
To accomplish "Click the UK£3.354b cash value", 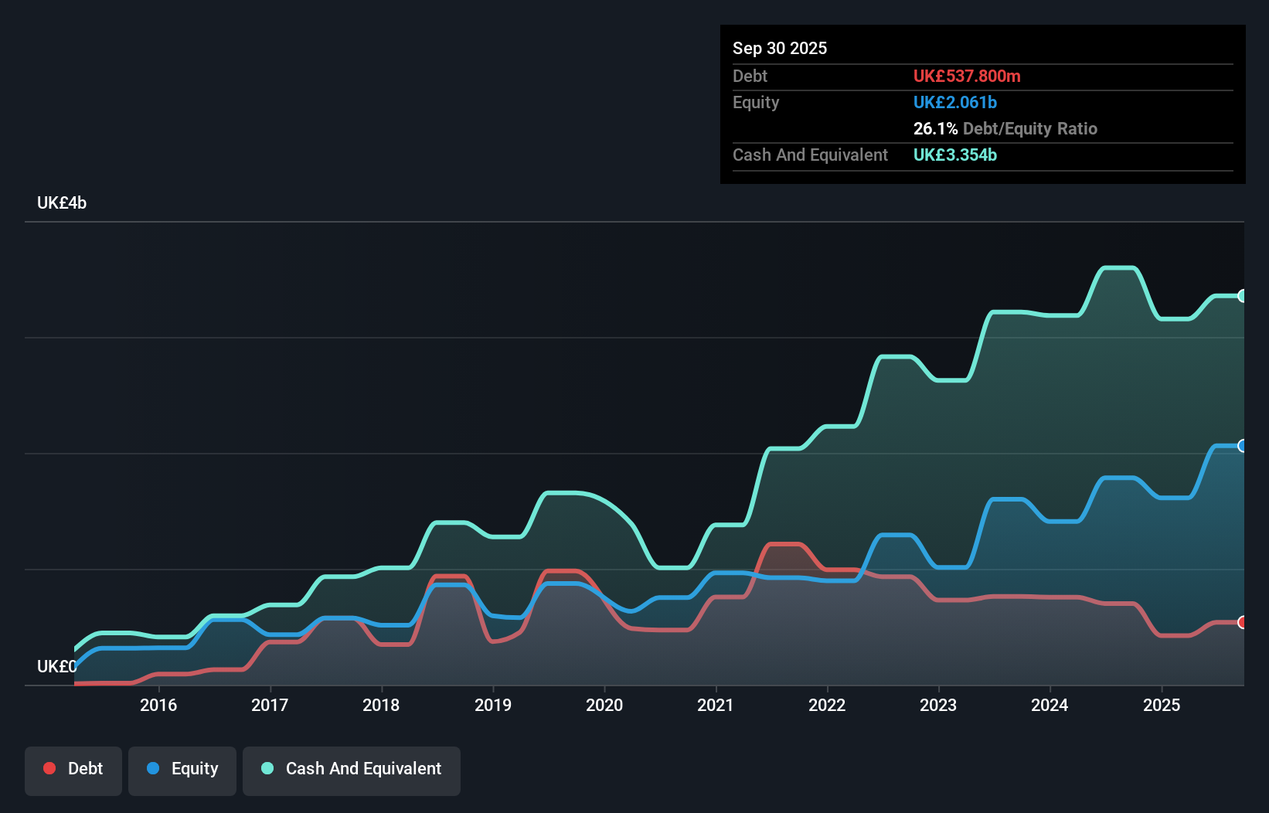I will tap(955, 155).
